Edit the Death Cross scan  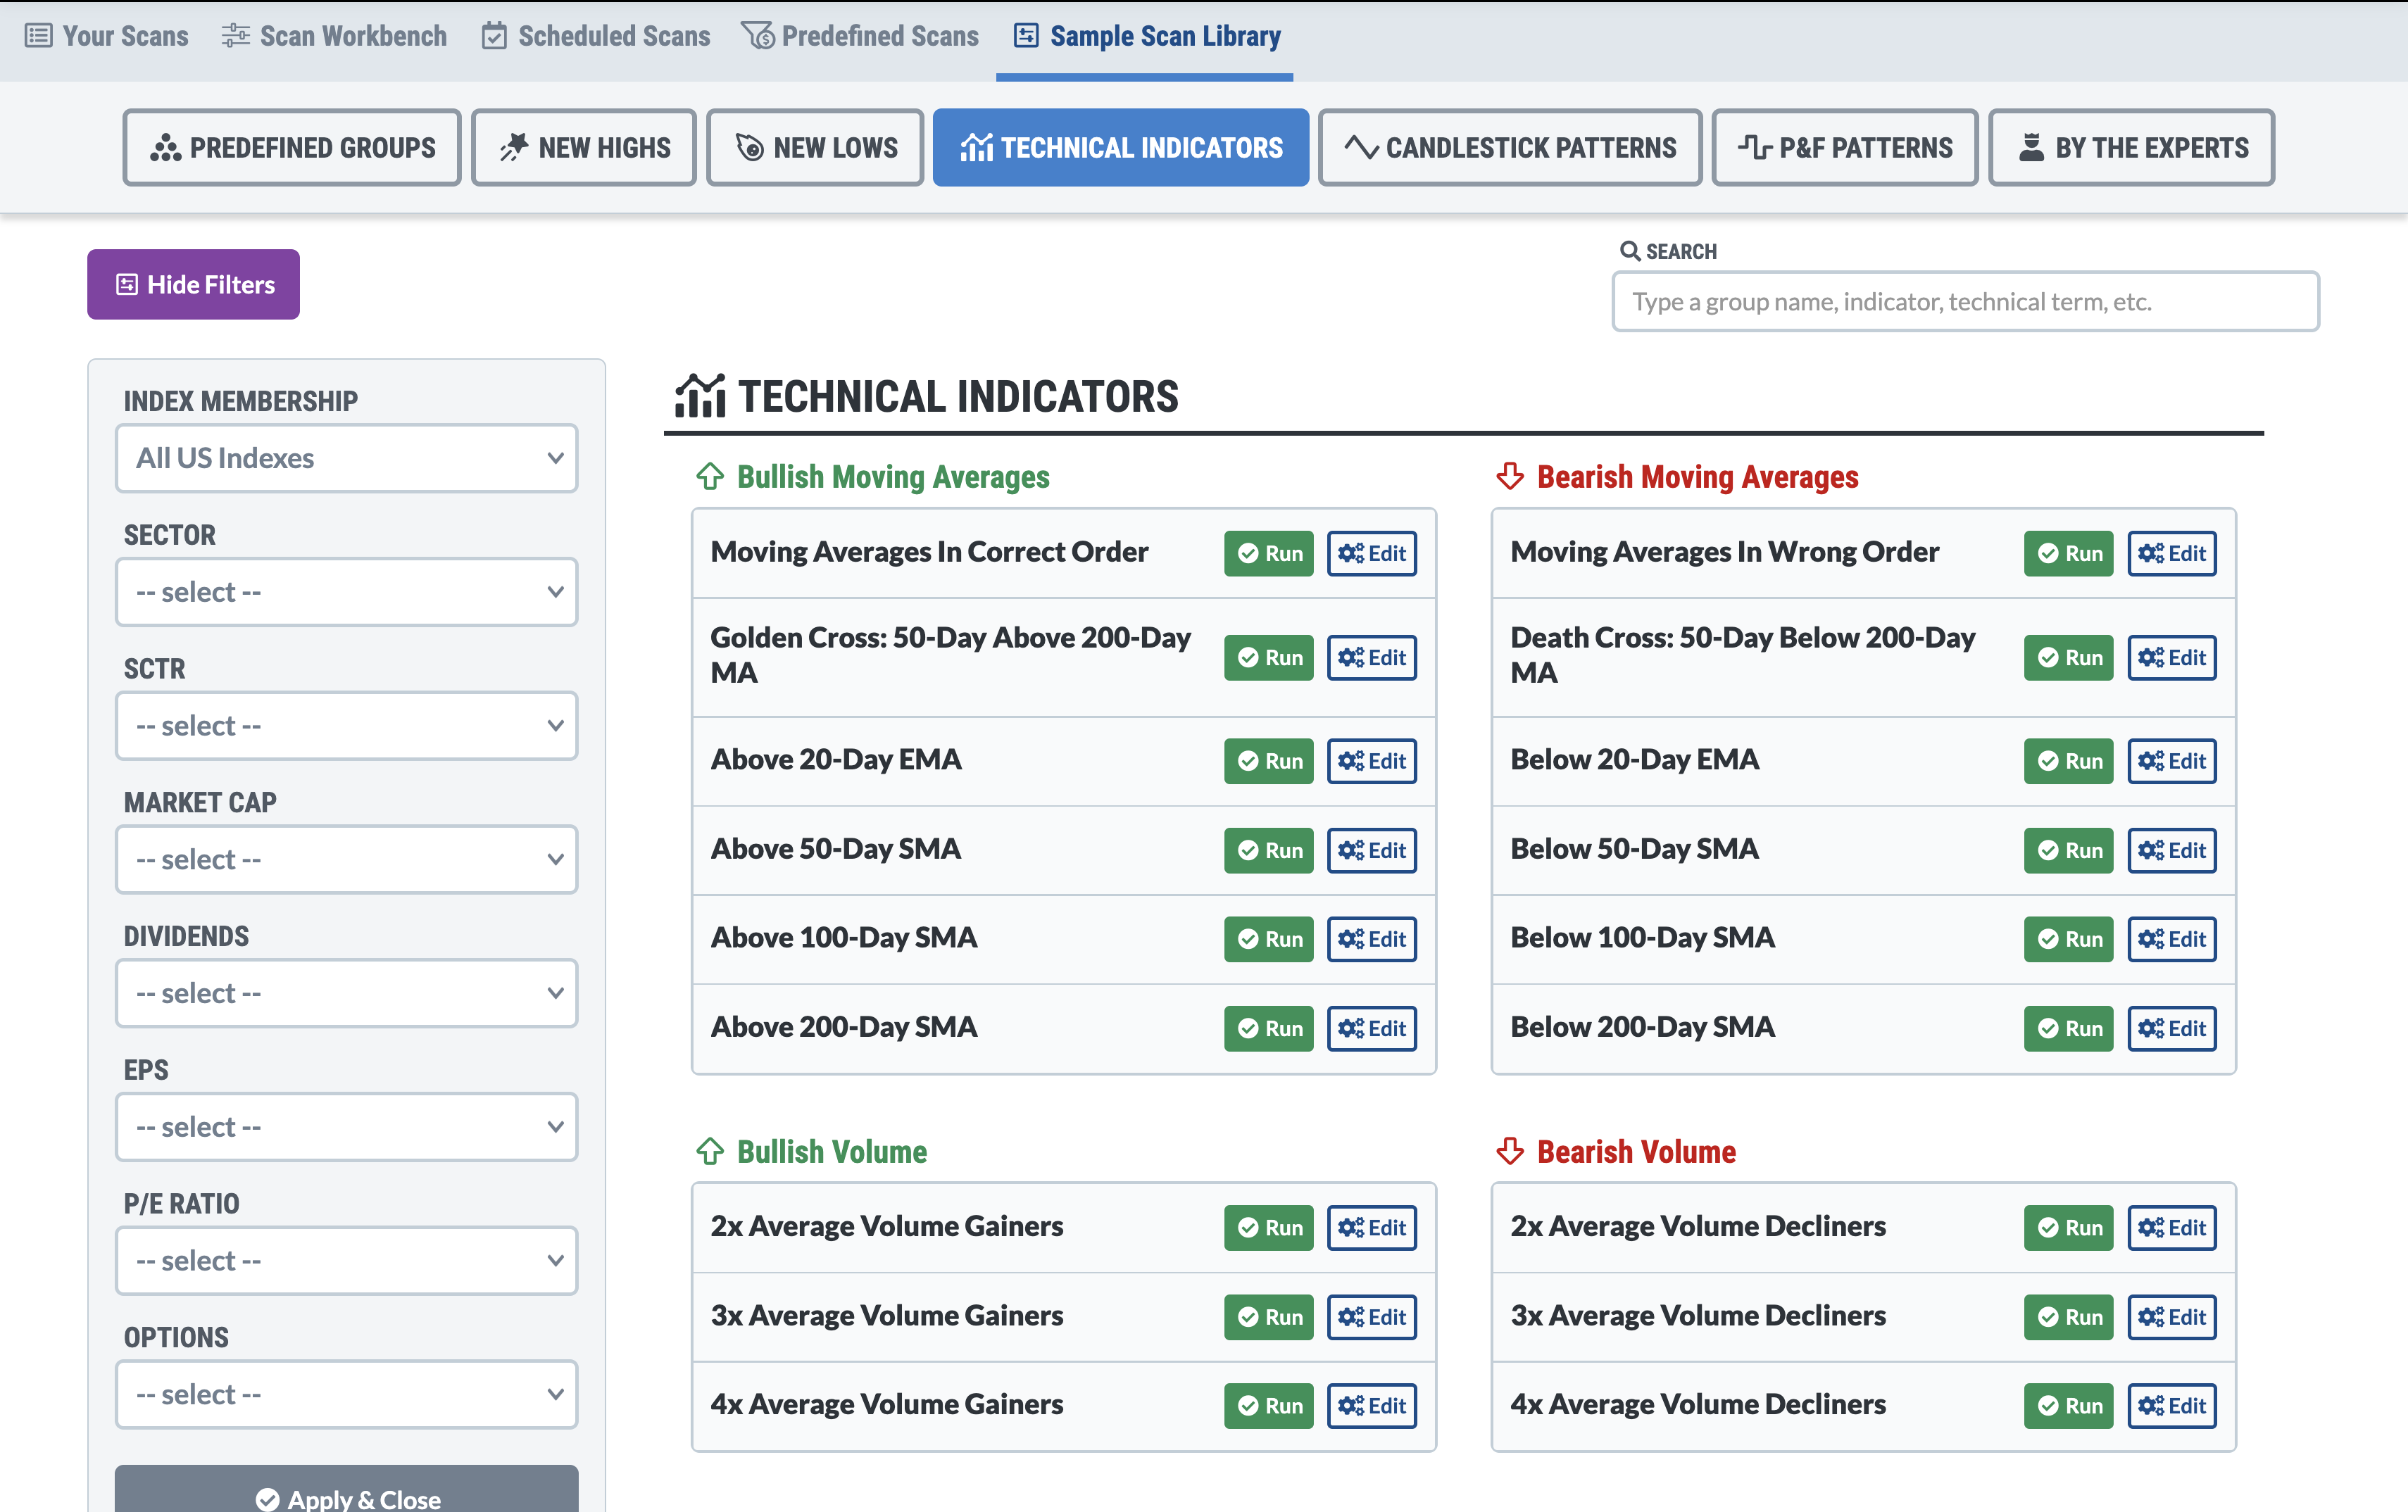tap(2171, 657)
